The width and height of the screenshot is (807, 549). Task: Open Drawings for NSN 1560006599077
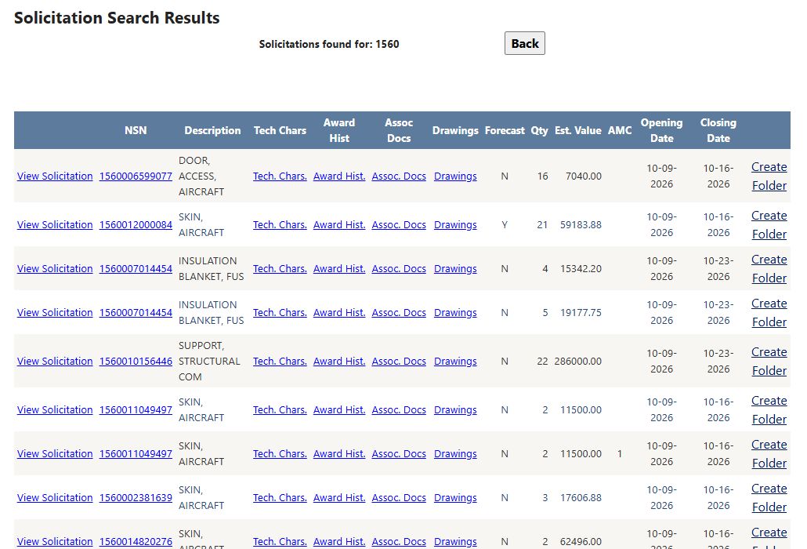click(455, 176)
